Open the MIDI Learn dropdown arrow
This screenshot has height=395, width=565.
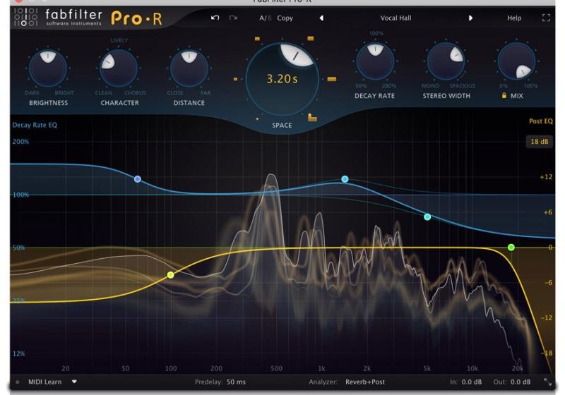[74, 382]
